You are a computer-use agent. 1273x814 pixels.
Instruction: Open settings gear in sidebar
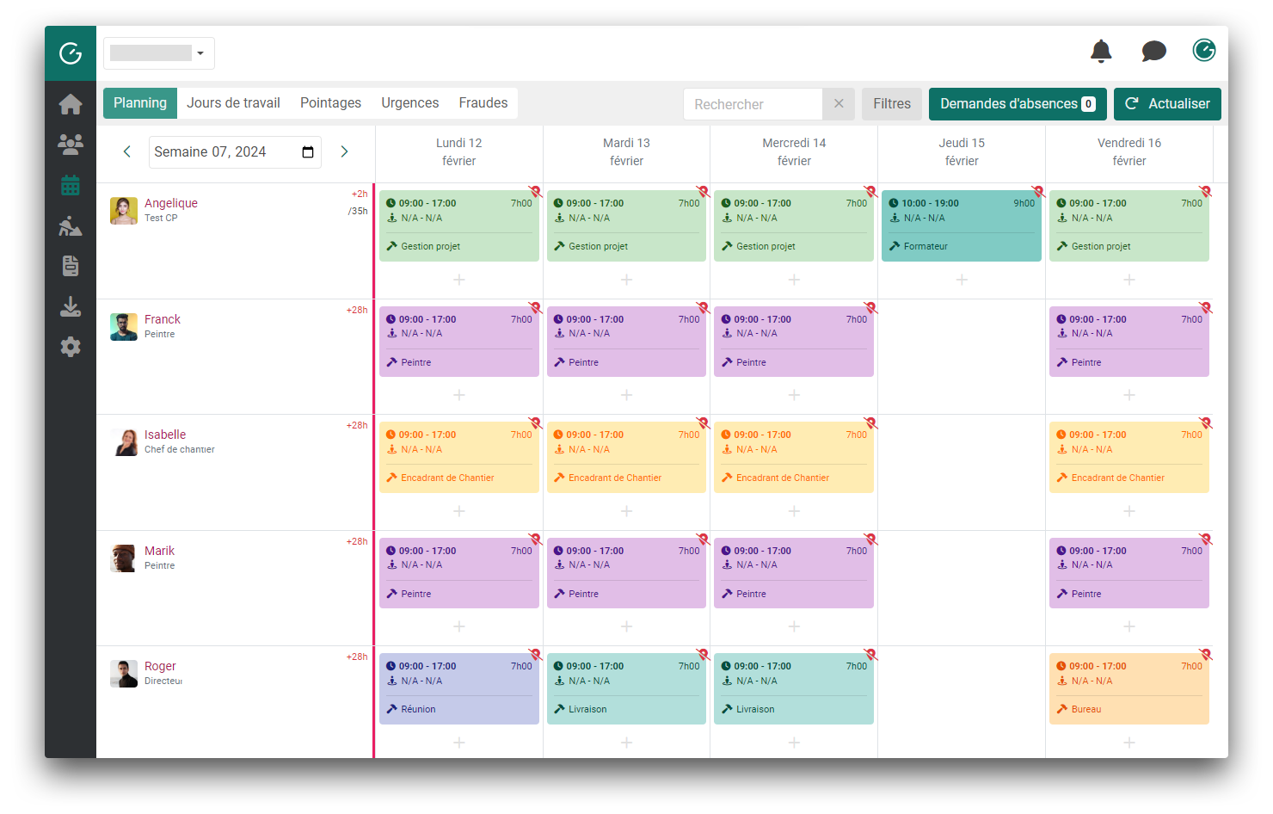click(71, 347)
